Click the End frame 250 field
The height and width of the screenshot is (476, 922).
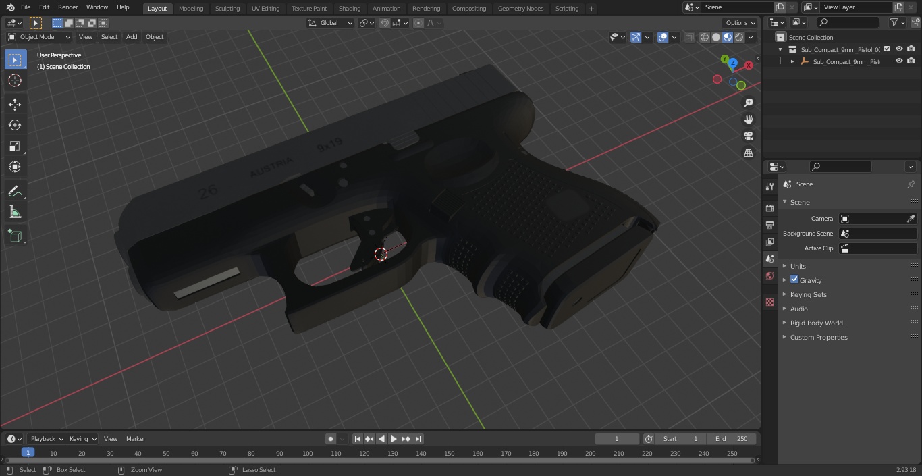click(732, 439)
